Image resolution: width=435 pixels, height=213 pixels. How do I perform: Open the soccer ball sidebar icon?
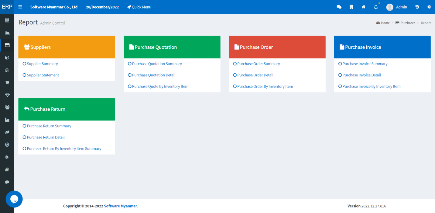click(7, 145)
